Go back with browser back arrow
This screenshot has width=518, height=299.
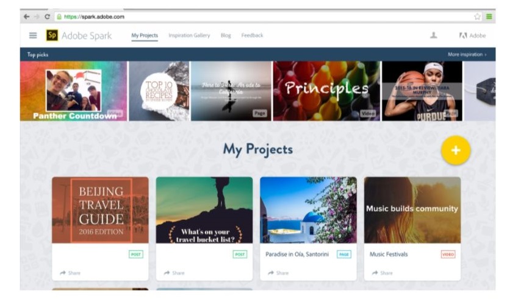[26, 16]
